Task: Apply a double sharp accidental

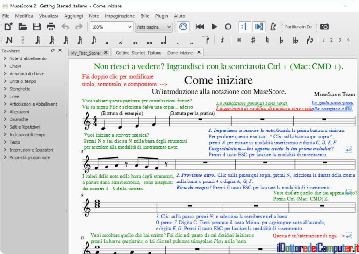Action: 239,40
